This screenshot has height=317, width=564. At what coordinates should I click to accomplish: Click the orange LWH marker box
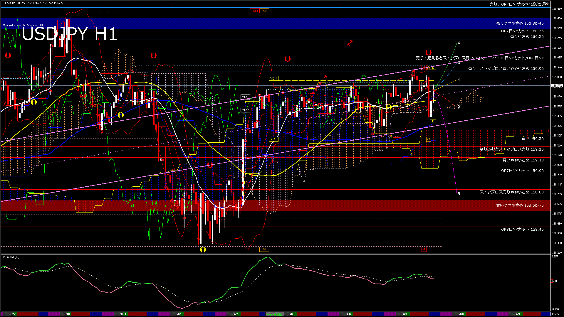tap(264, 11)
